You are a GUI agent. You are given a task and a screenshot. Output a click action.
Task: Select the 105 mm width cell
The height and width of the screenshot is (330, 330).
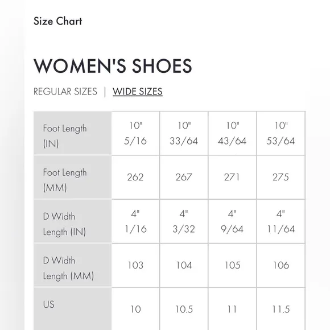click(x=232, y=265)
